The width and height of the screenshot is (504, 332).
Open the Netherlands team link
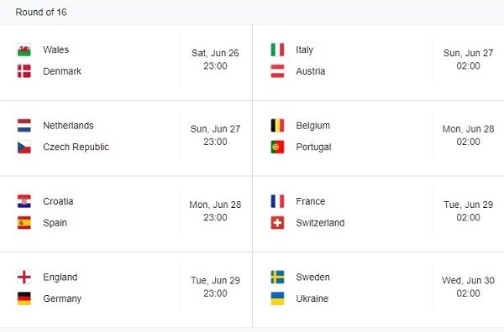68,126
